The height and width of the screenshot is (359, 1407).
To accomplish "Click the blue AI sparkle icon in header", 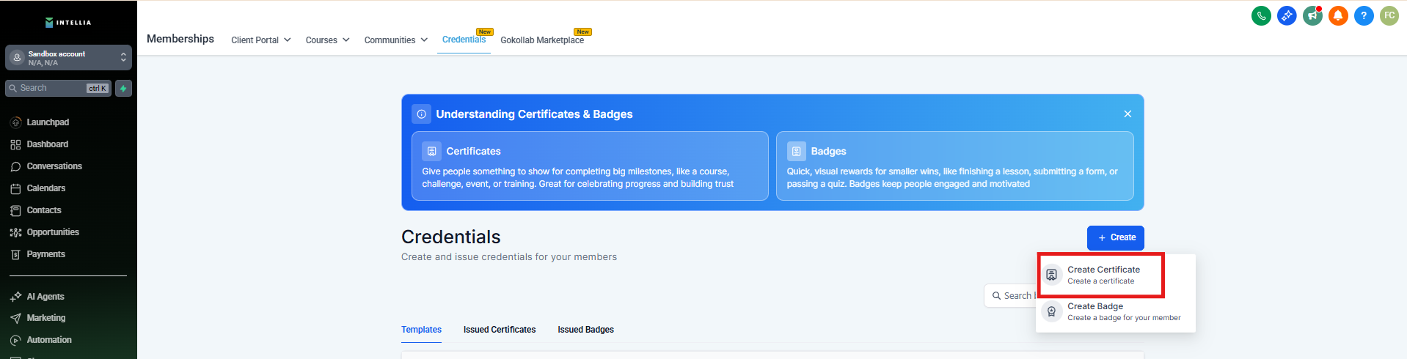I will [1287, 15].
